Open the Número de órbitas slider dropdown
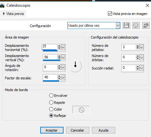The height and width of the screenshot is (137, 151). click(141, 57)
